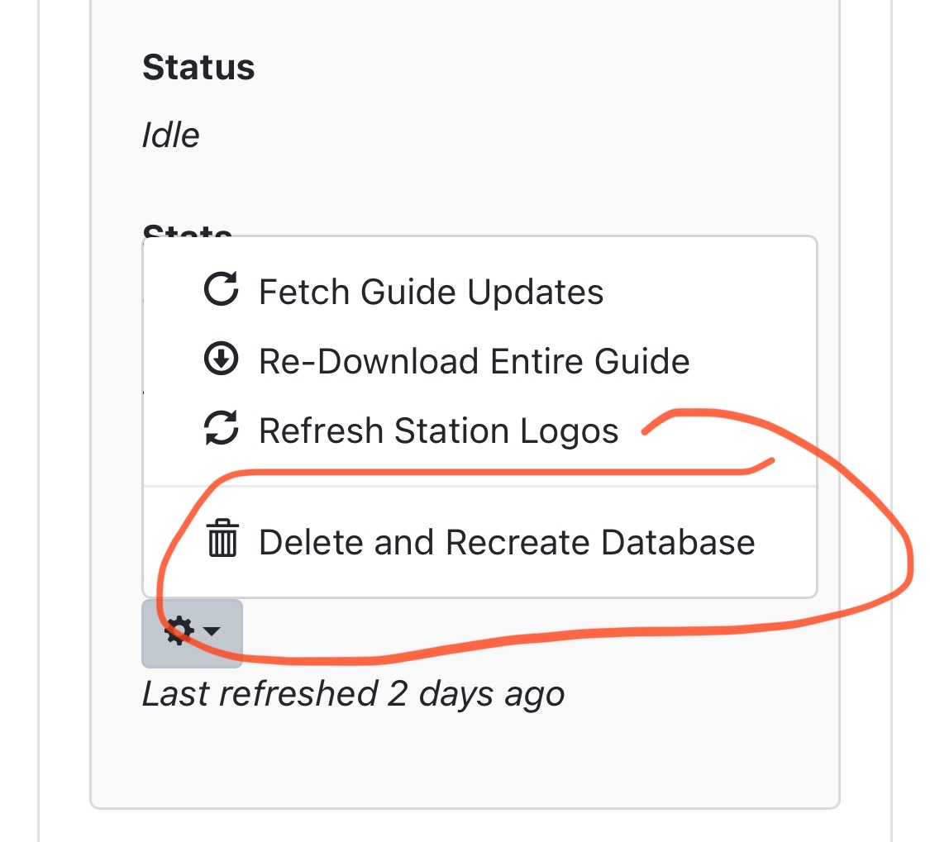The width and height of the screenshot is (930, 842).
Task: Click blank menu space right of "Re-Download Entire Guide"
Action: [752, 361]
